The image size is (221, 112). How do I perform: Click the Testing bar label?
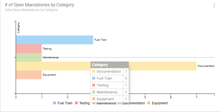[47, 49]
